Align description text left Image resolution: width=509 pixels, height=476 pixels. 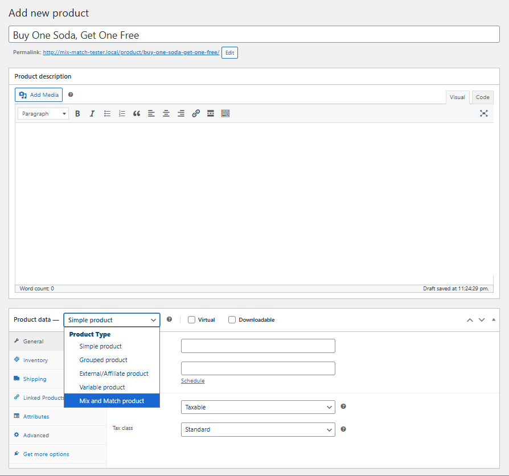click(151, 114)
